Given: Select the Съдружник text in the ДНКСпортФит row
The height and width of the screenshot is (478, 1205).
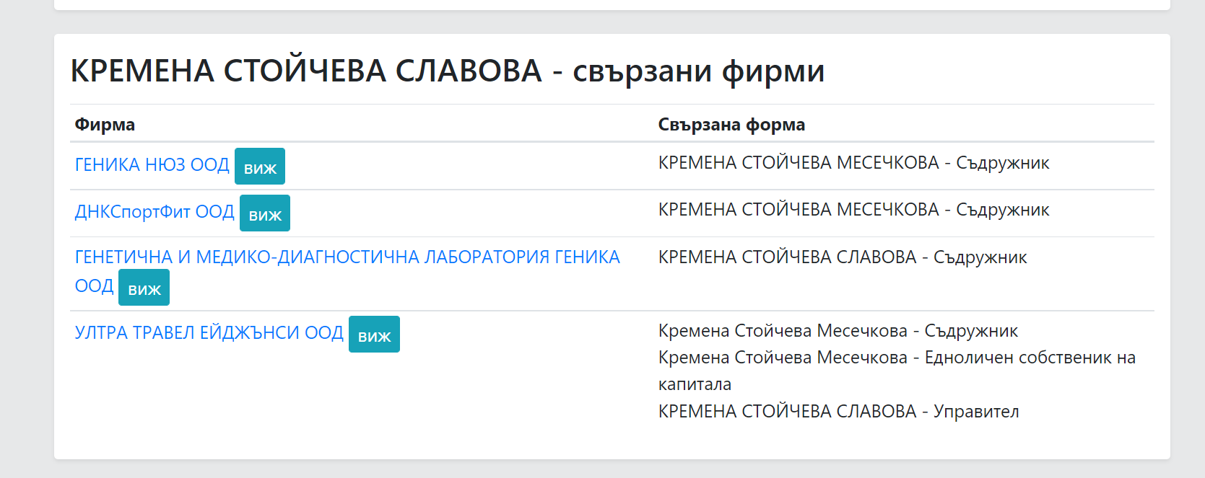Looking at the screenshot, I should click(1002, 211).
